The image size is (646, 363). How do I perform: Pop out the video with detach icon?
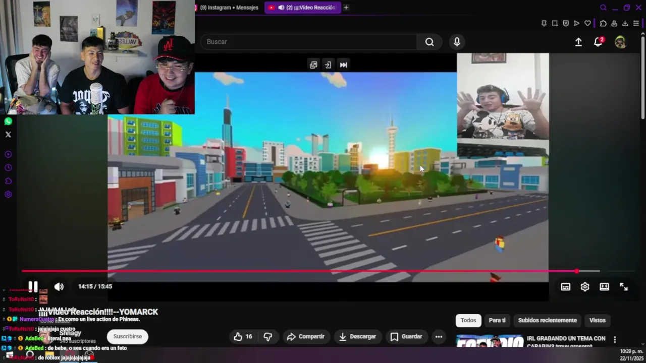point(313,65)
